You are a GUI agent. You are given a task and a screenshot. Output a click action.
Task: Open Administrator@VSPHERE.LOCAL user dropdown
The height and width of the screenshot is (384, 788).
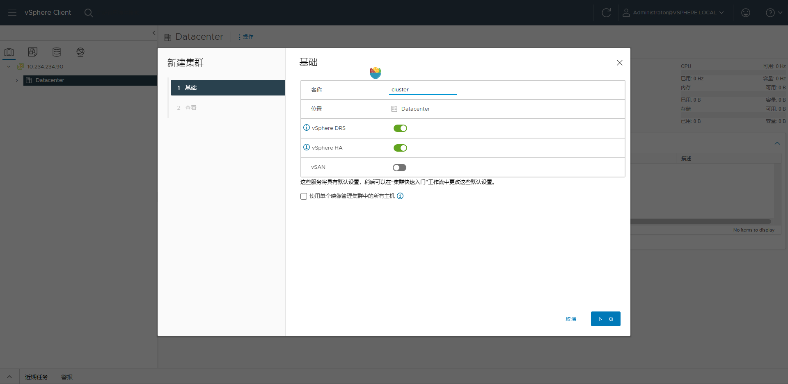click(x=673, y=13)
